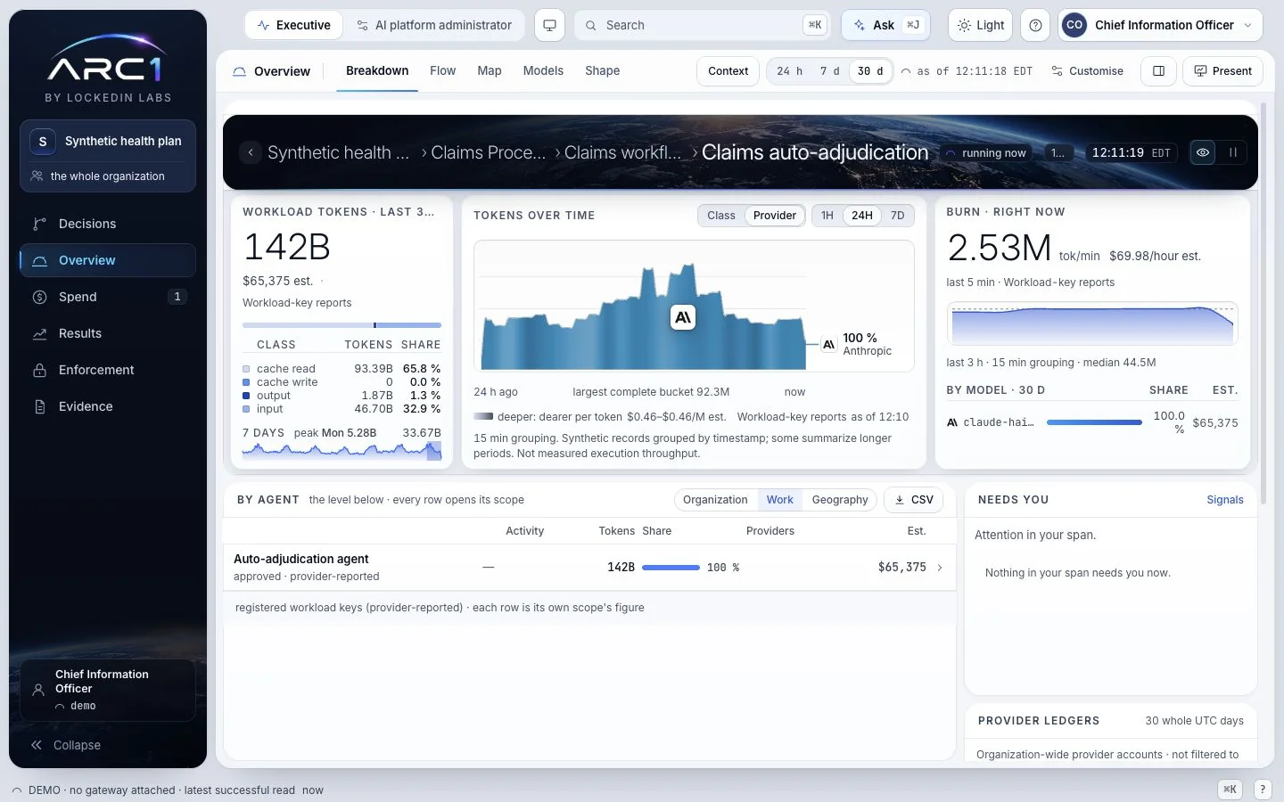This screenshot has height=802, width=1284.
Task: Open the Shape tab
Action: [603, 71]
